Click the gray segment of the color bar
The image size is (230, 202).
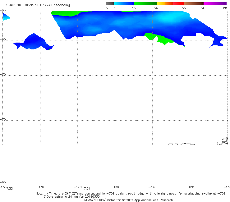coord(110,4)
